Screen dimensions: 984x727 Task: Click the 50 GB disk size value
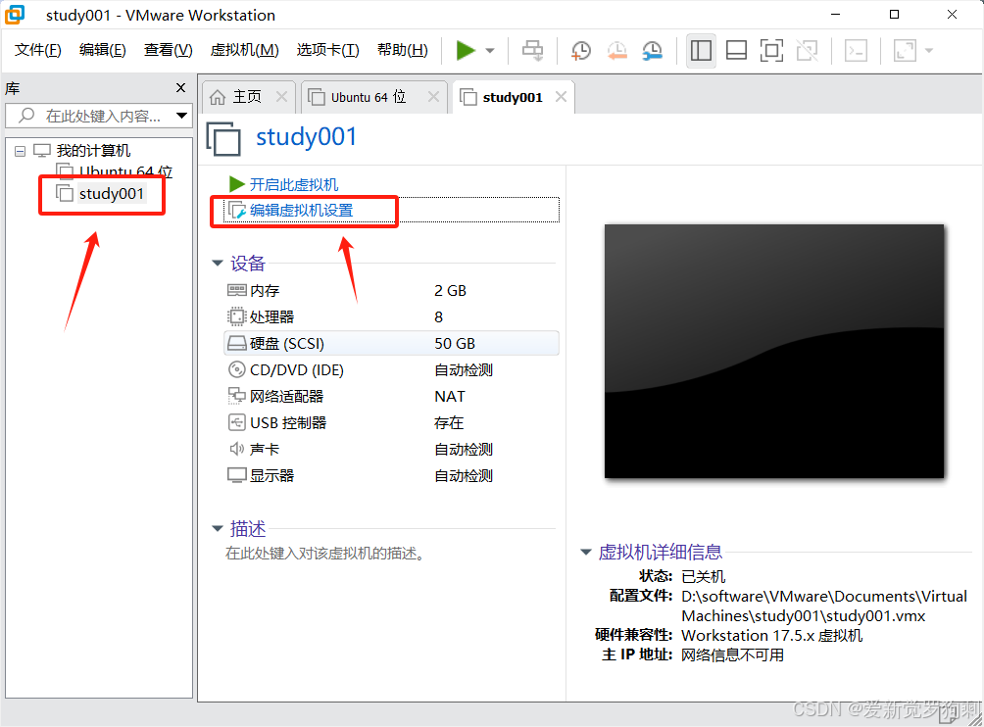click(455, 344)
